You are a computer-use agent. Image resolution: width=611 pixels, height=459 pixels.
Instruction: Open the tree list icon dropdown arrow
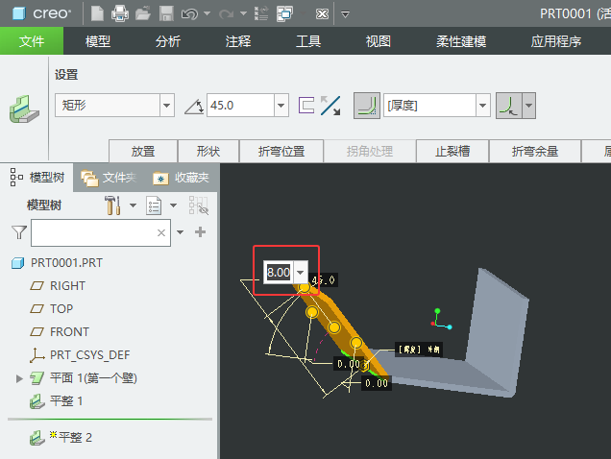pos(173,205)
